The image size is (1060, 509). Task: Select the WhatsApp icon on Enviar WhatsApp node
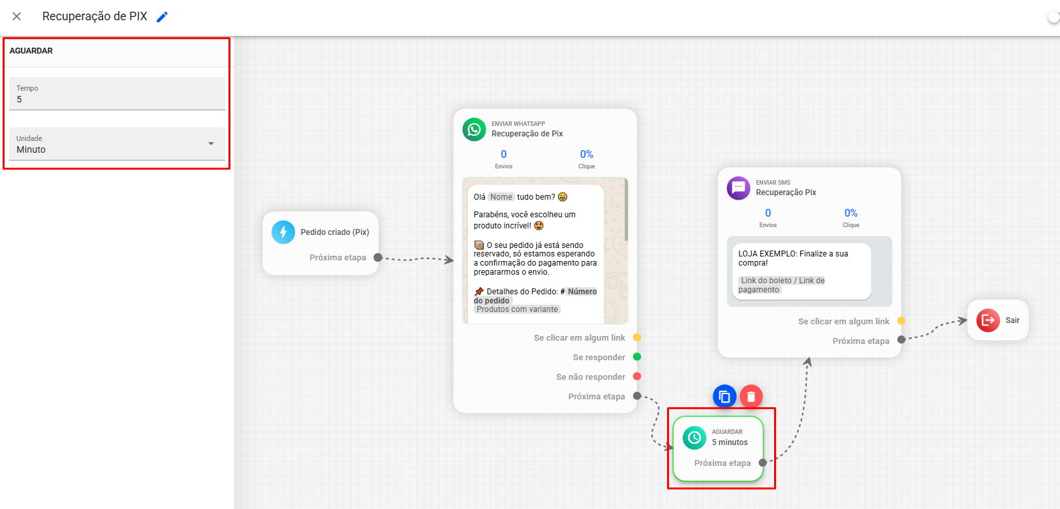pos(475,129)
